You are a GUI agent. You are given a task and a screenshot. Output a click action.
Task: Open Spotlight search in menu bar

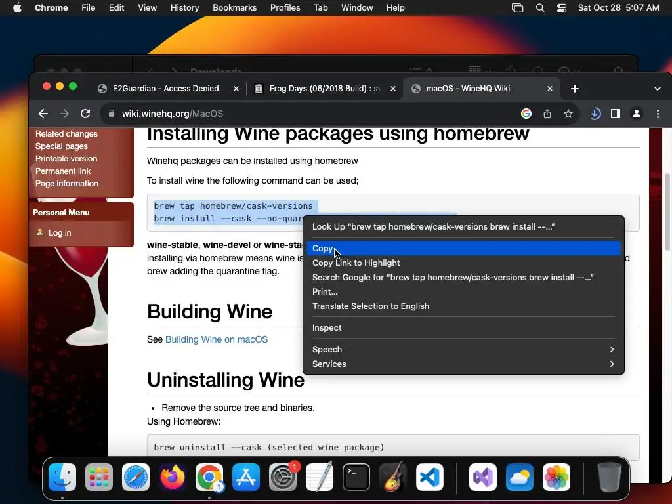[x=540, y=8]
